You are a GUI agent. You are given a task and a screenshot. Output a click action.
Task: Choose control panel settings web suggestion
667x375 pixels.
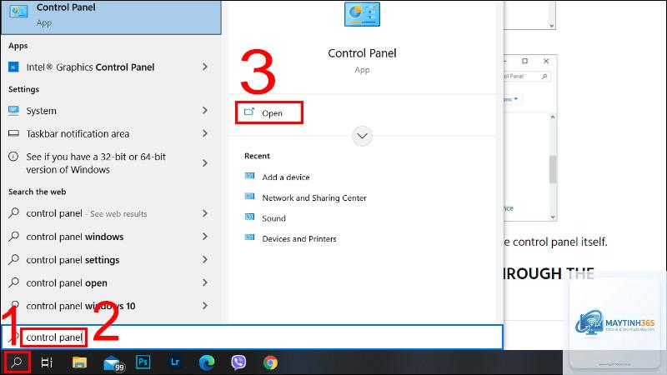[112, 259]
